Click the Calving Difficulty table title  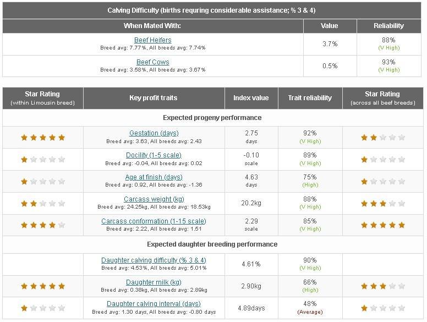[x=211, y=10]
